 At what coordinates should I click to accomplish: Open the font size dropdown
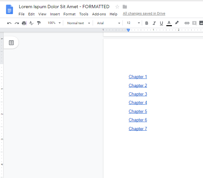pos(139,23)
